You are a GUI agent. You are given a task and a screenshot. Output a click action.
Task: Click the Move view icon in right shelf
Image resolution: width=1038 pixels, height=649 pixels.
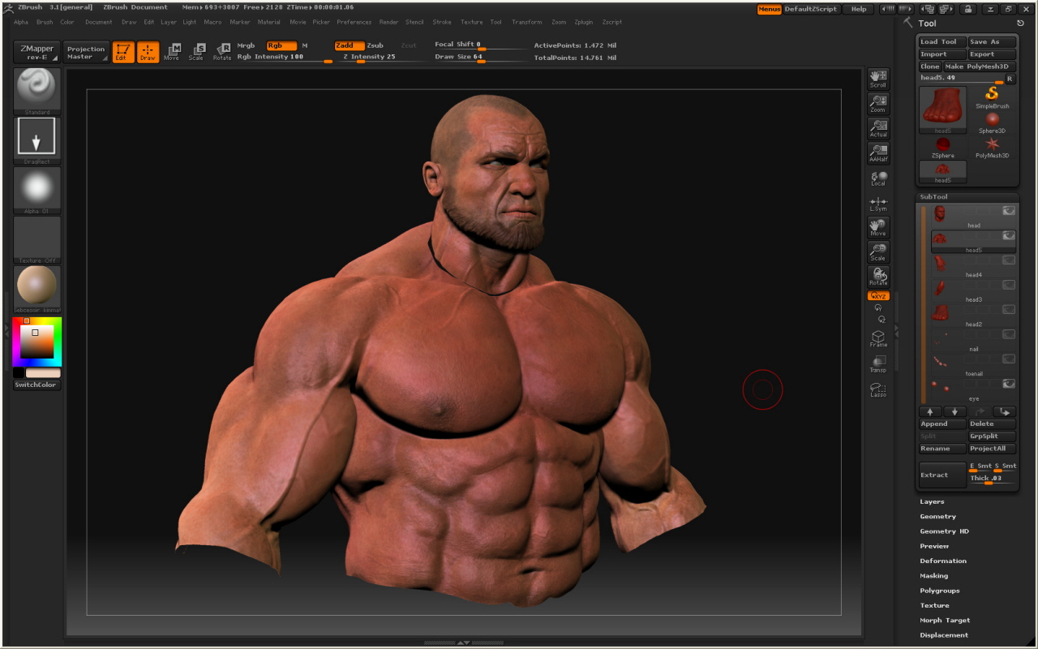[878, 228]
